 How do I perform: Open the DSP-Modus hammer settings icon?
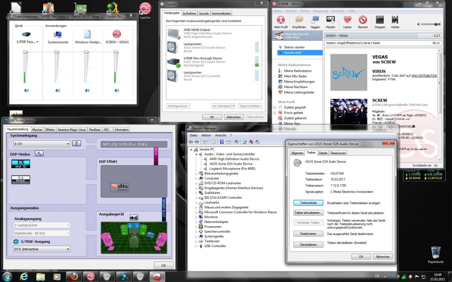click(x=39, y=153)
